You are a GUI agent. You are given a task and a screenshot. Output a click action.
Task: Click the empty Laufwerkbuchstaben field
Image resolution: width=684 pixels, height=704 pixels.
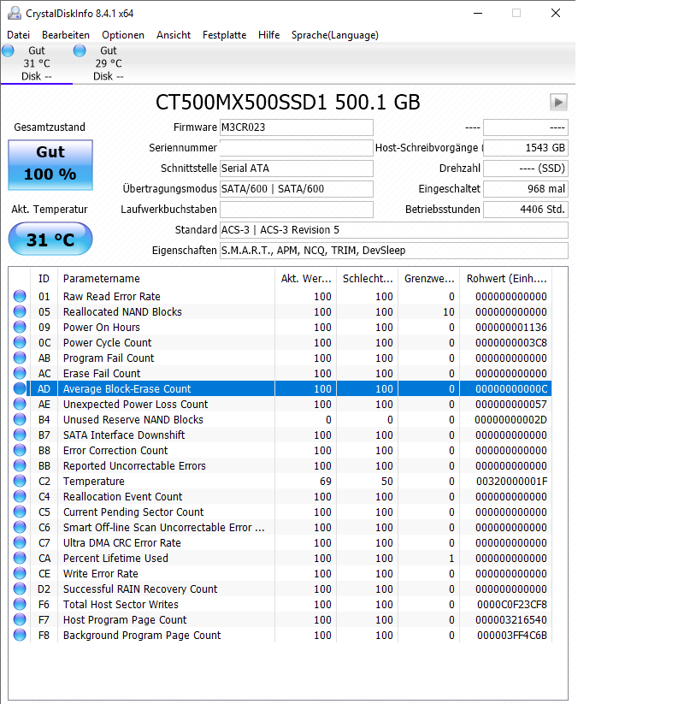coord(296,210)
